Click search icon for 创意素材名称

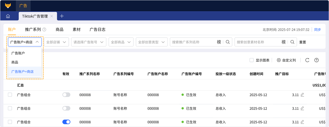click(x=293, y=42)
